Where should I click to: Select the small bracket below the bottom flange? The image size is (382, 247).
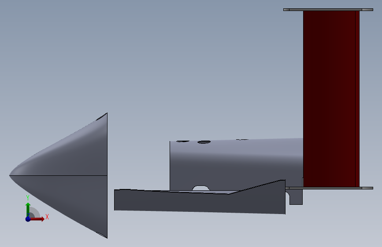[x=296, y=197]
